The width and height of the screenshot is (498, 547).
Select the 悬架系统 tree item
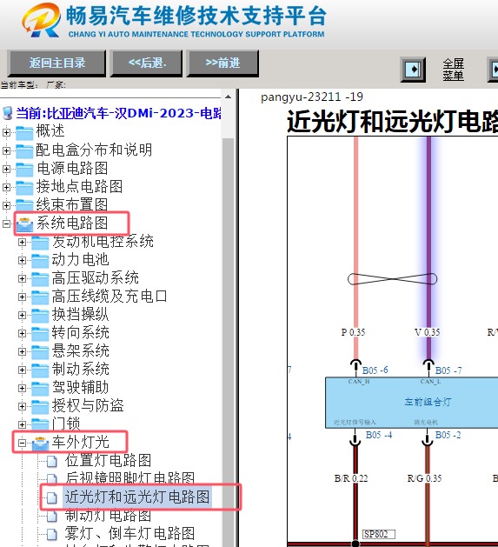pyautogui.click(x=81, y=351)
